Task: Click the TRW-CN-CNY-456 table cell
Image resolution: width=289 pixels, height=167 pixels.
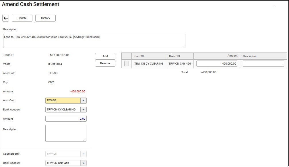Action: 180,64
